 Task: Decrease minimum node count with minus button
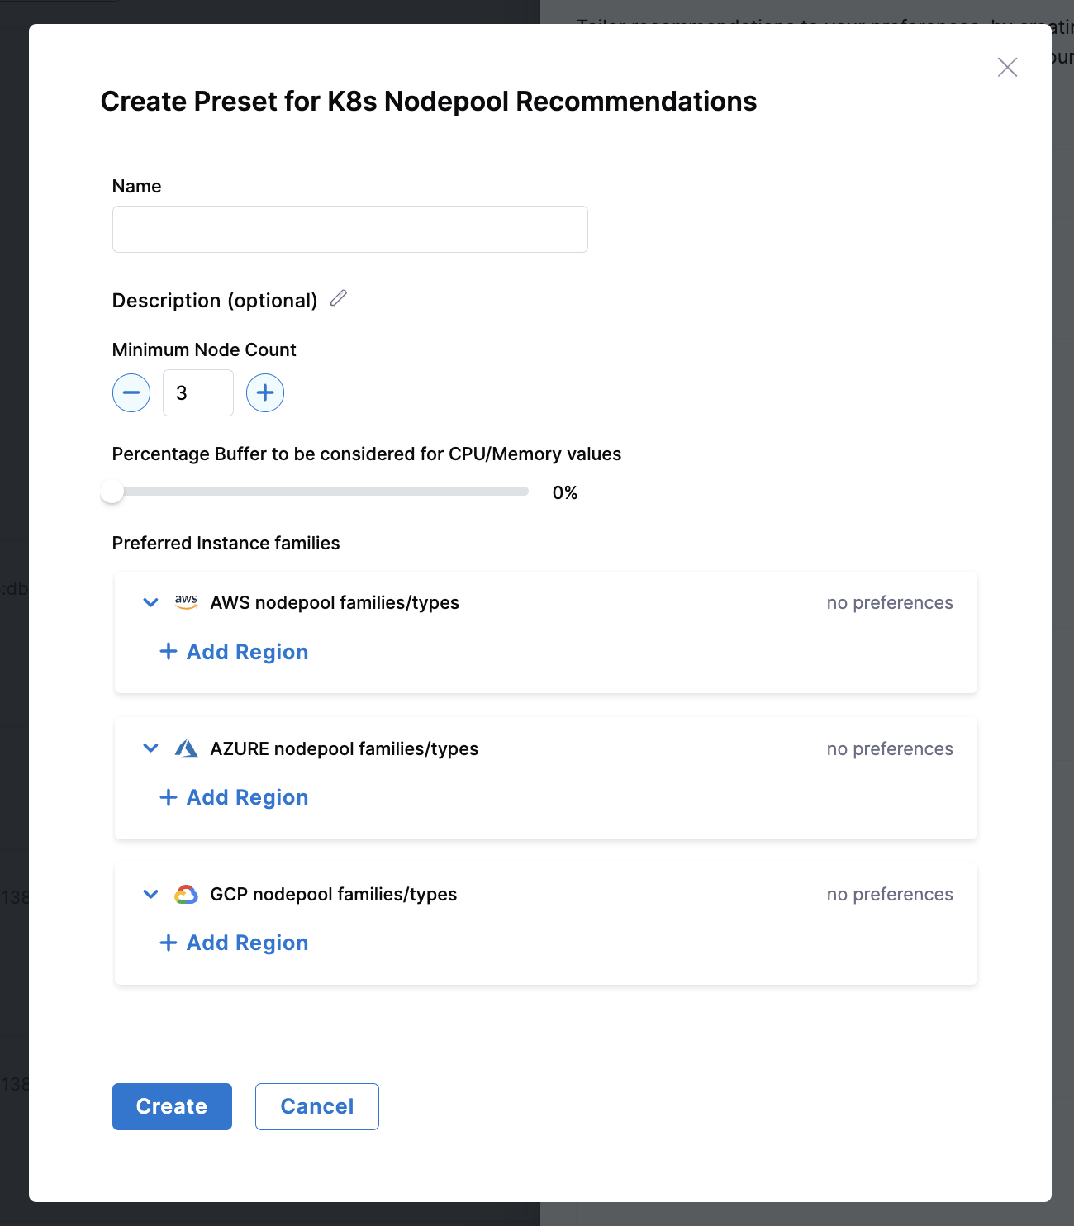click(x=131, y=393)
